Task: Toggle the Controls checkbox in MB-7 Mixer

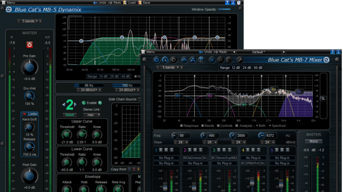Action: point(218,126)
